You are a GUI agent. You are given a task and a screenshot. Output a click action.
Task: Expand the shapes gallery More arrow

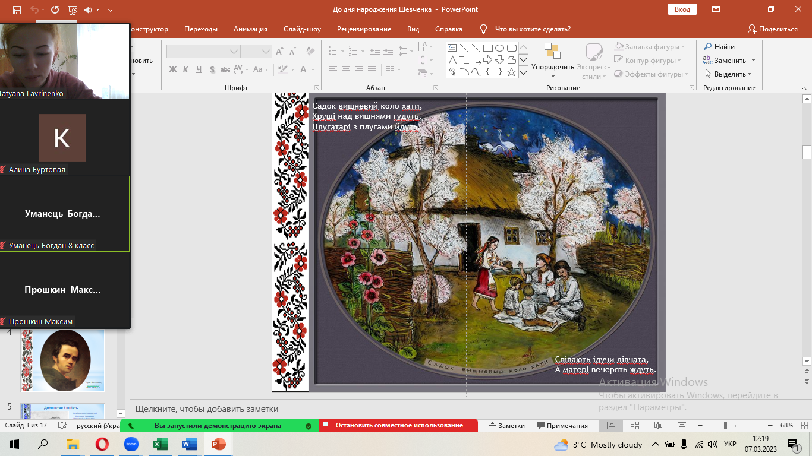coord(523,72)
